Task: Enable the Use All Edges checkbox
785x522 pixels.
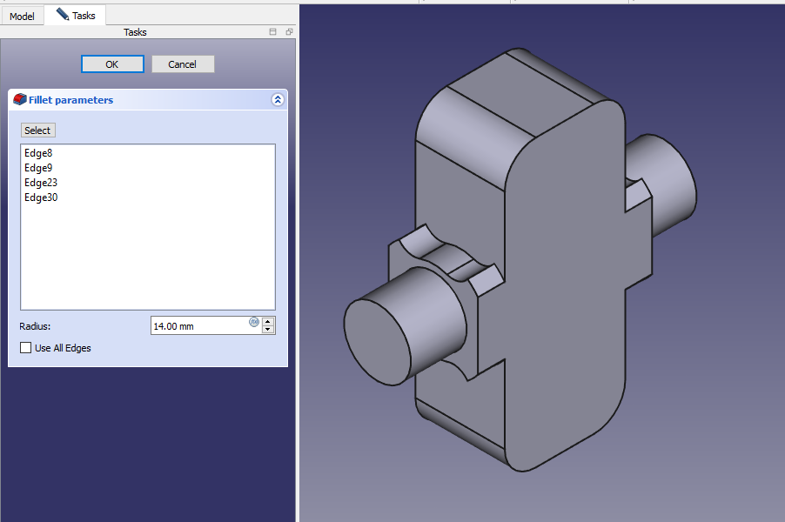Action: [25, 347]
